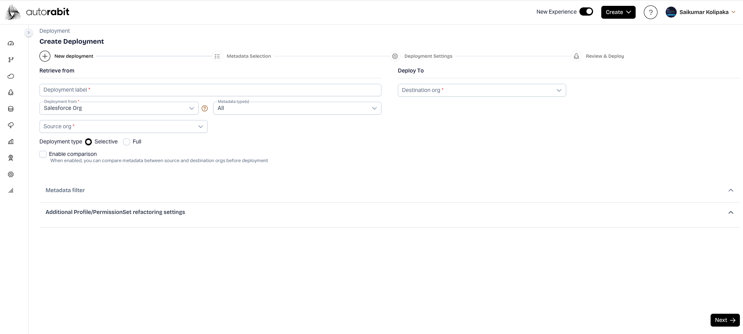The height and width of the screenshot is (334, 743).
Task: Click the Next button
Action: [725, 320]
